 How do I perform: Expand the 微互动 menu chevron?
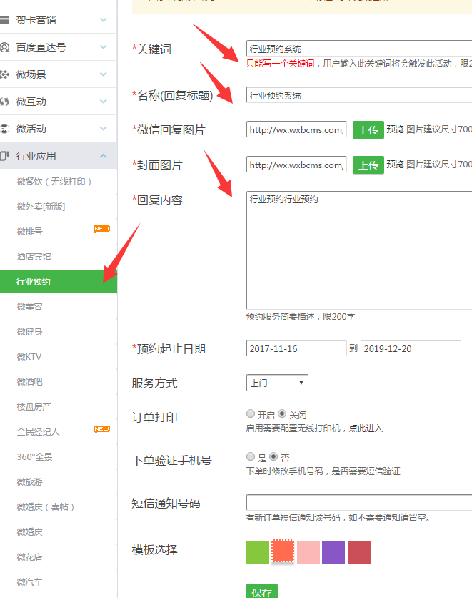click(103, 101)
